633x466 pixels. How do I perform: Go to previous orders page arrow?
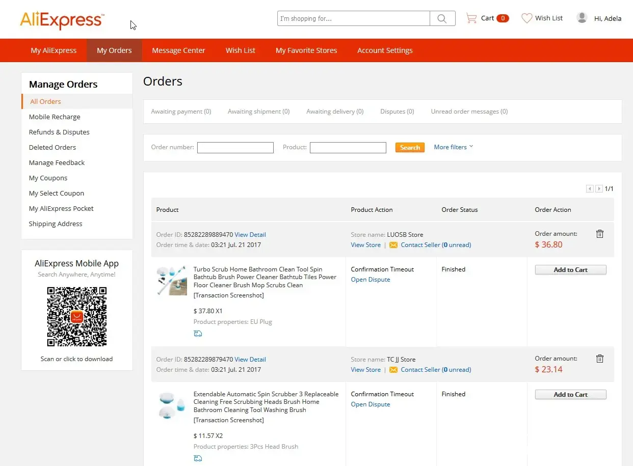(590, 189)
